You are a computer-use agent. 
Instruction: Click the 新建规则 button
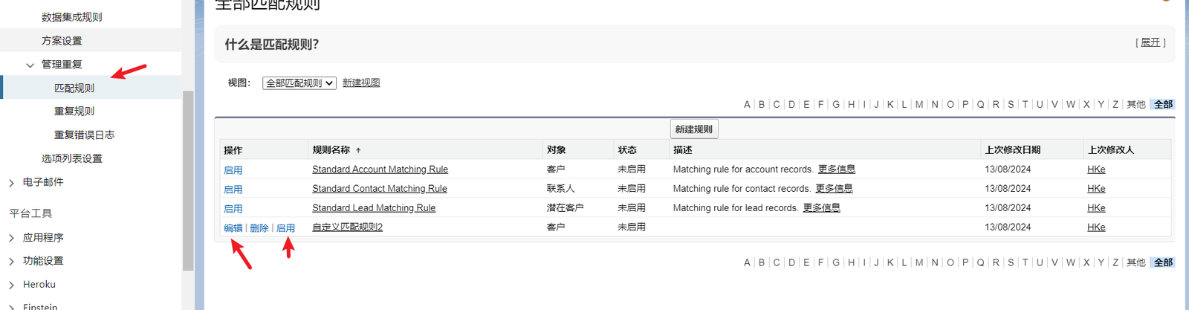point(693,129)
